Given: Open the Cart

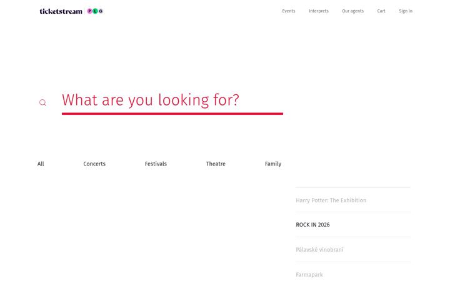Looking at the screenshot, I should [x=381, y=11].
